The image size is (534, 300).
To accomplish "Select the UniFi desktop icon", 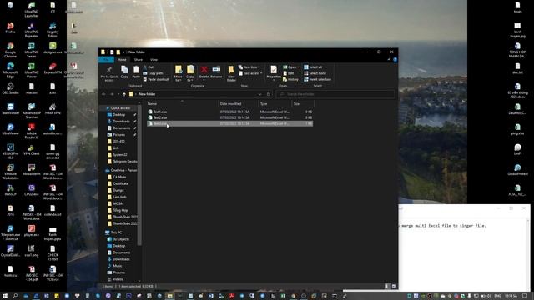I will tap(517, 149).
